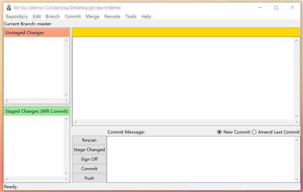Viewport: 303px width, 192px height.
Task: Click right arrow of Unstaged Changes horizontal scrollbar
Action: tap(66, 100)
